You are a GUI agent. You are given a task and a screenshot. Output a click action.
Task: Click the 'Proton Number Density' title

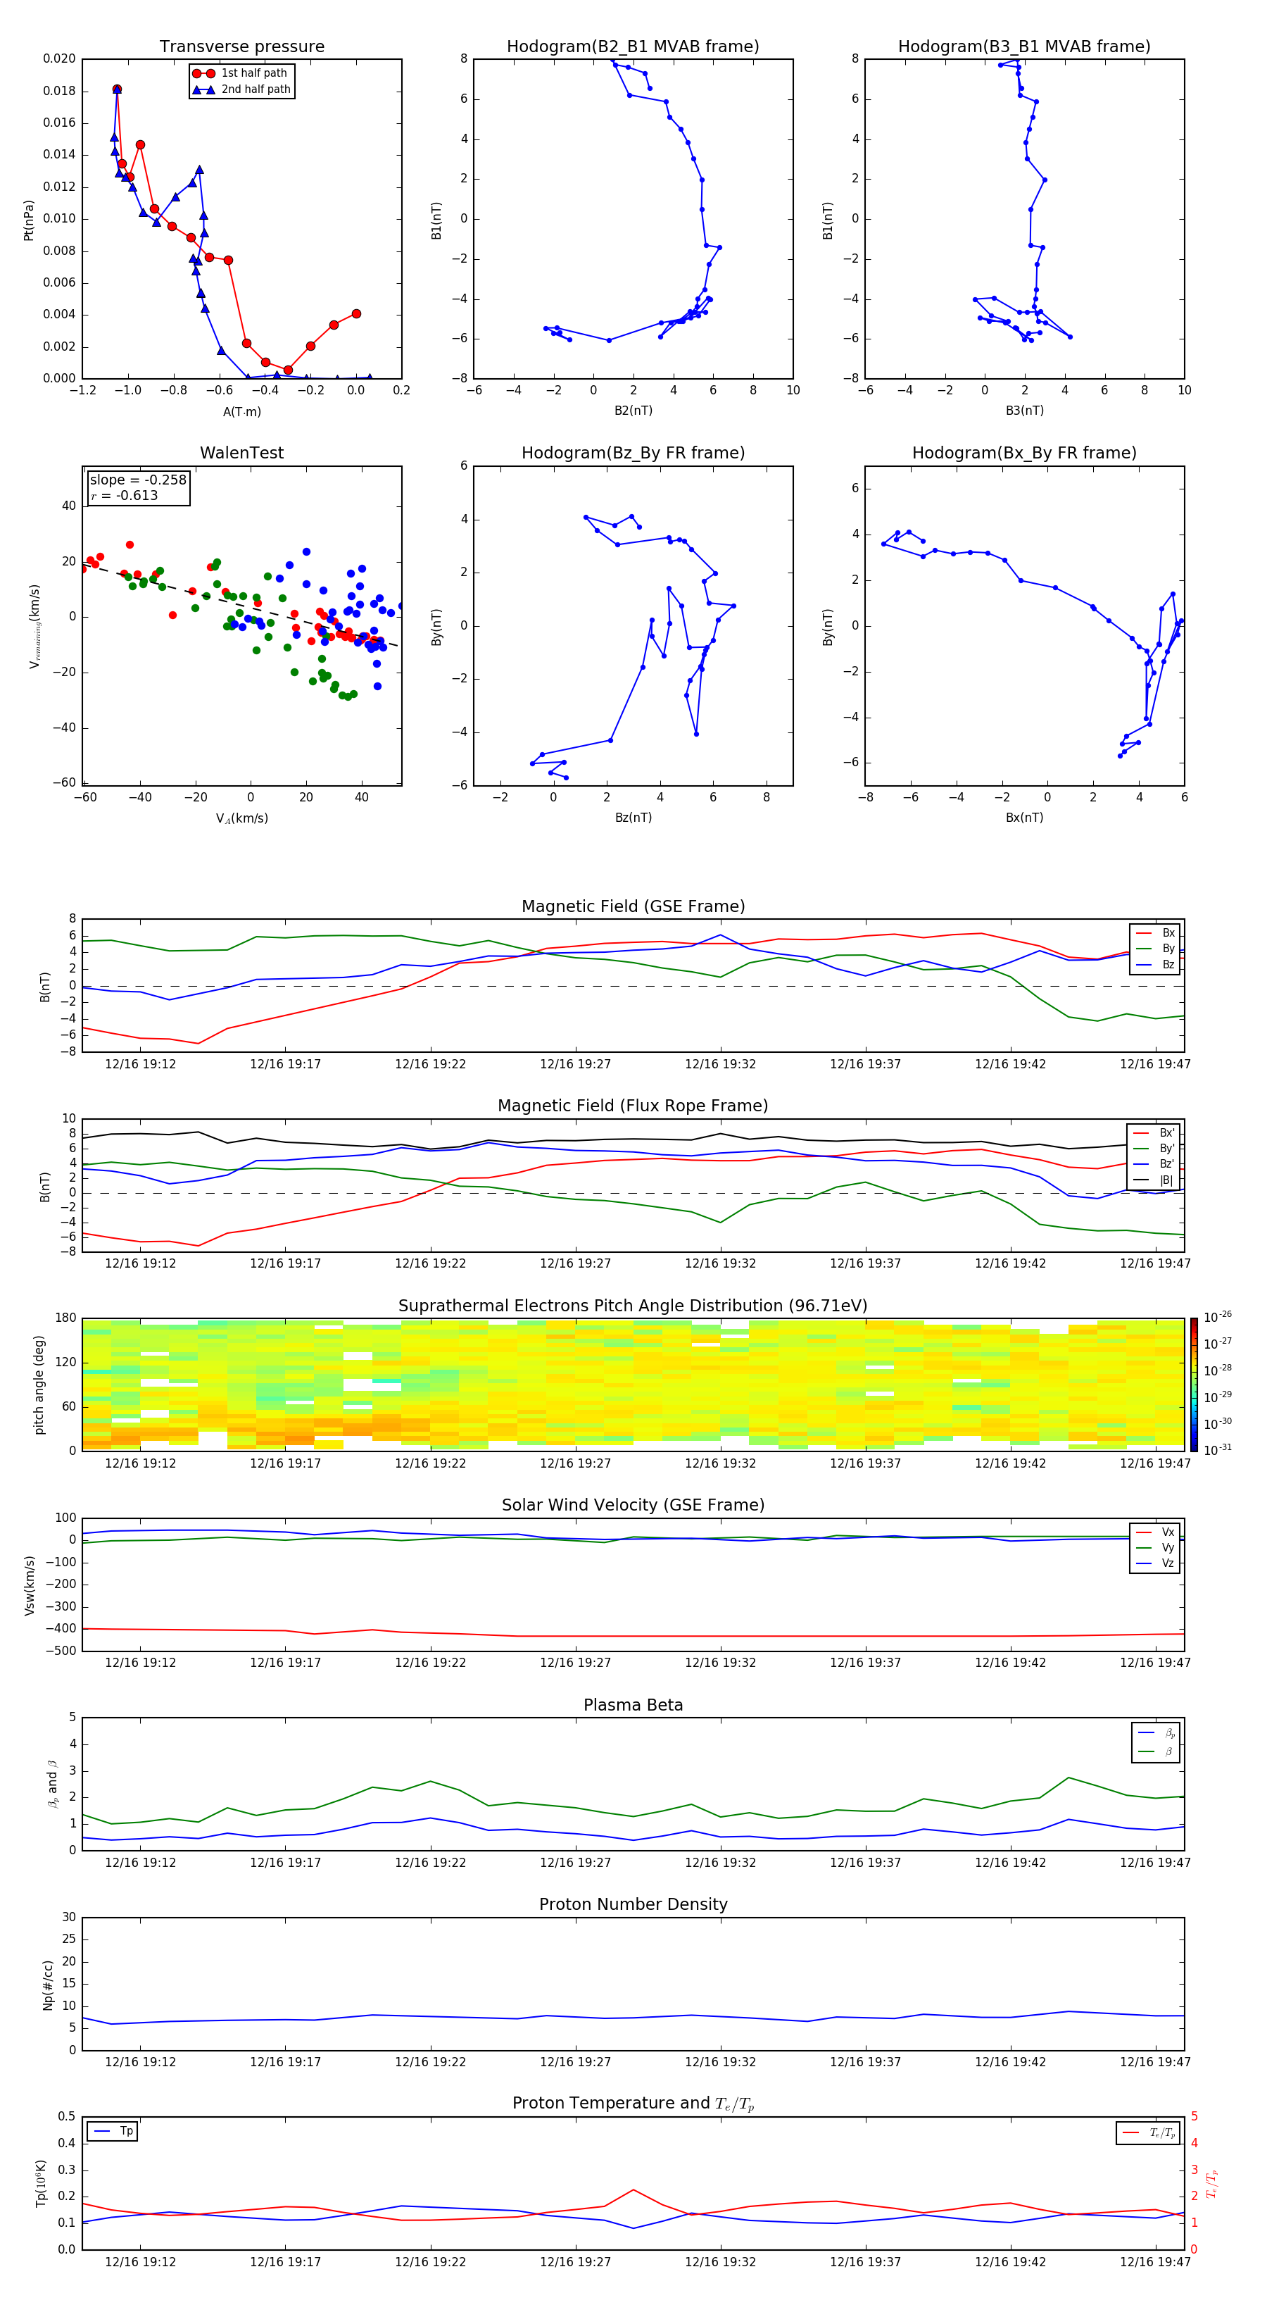tap(633, 1904)
